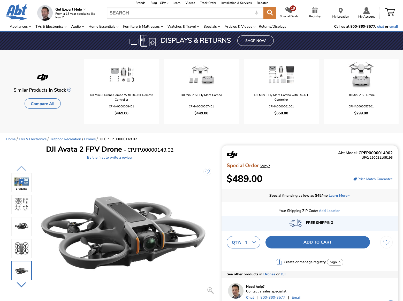
Task: Click the orange search magnifier button
Action: 270,13
